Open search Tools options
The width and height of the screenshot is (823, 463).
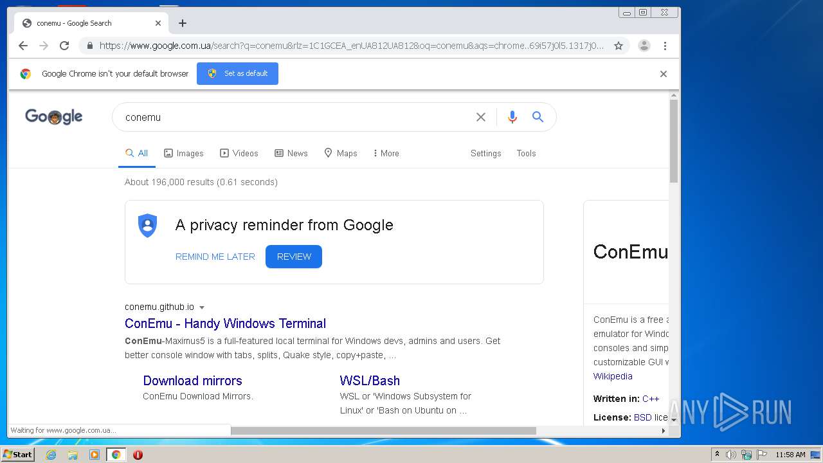[526, 153]
